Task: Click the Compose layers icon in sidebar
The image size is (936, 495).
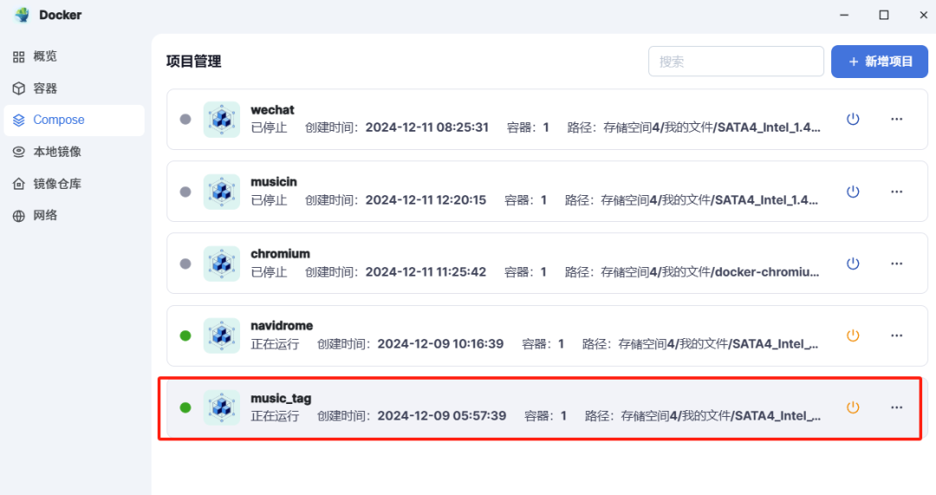Action: [x=18, y=120]
